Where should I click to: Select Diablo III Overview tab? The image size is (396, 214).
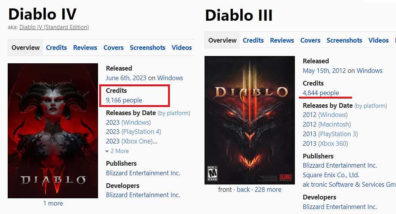coord(222,40)
